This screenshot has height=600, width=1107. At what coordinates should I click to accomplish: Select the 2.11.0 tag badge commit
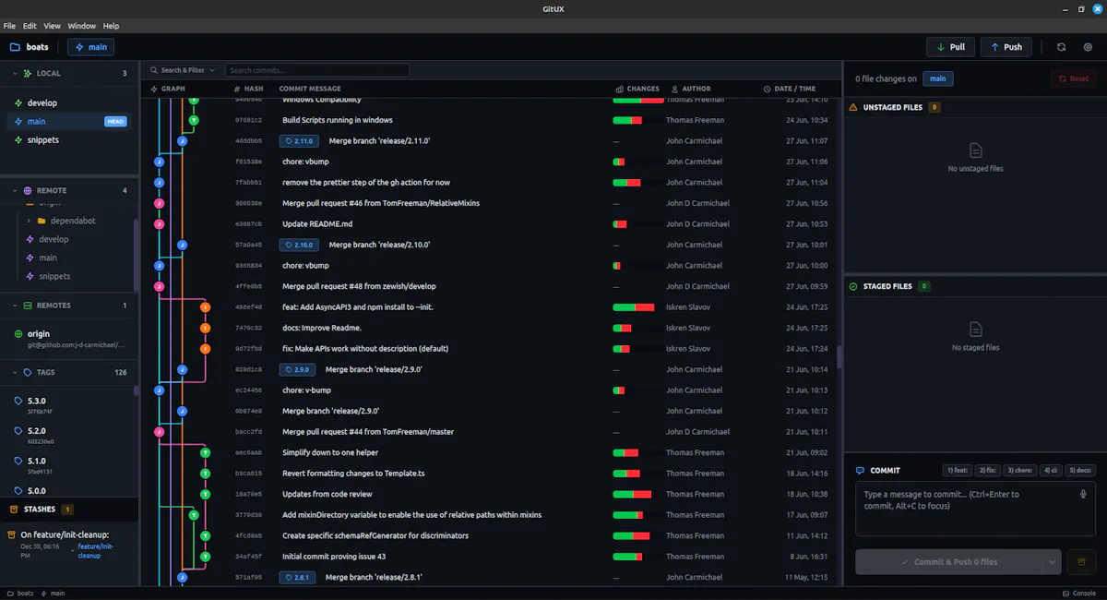[x=299, y=141]
